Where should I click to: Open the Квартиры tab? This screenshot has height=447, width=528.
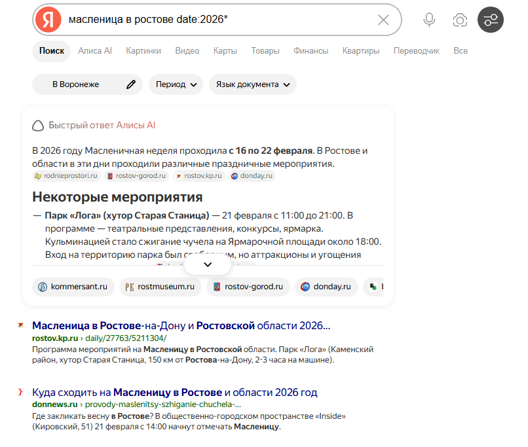coord(361,51)
